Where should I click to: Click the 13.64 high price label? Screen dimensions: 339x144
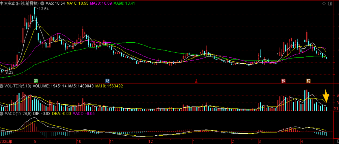(x=44, y=9)
